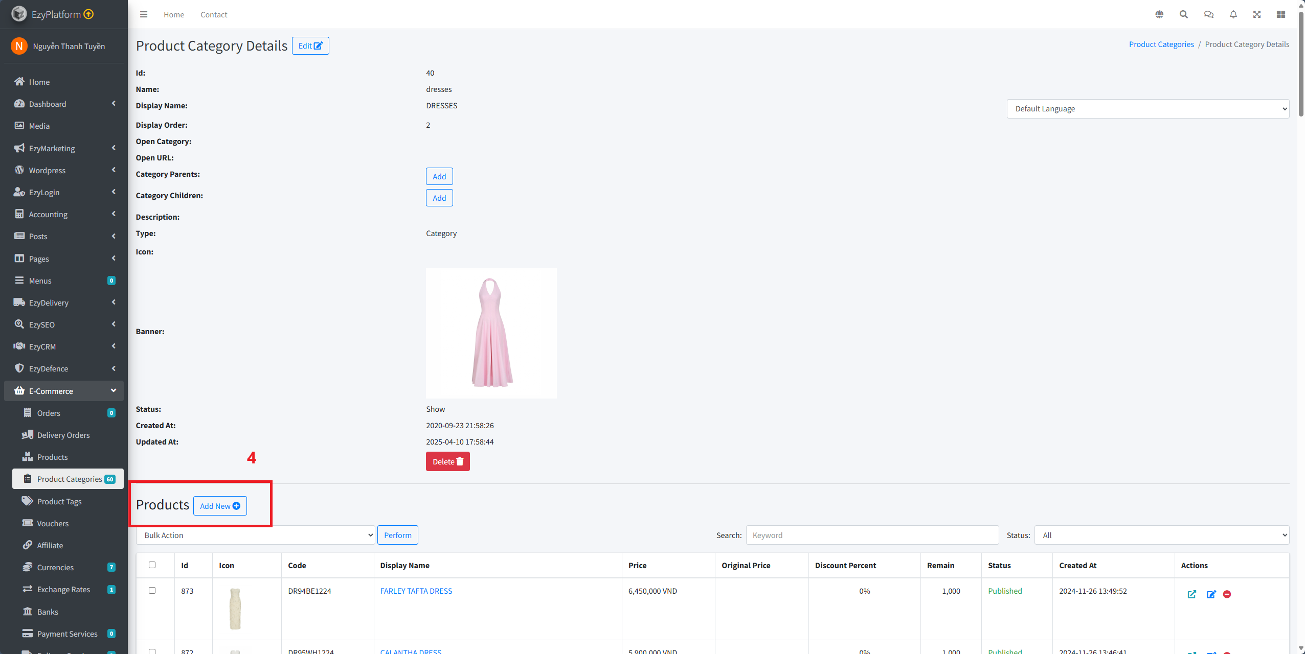
Task: Click the red Delete button
Action: click(447, 461)
